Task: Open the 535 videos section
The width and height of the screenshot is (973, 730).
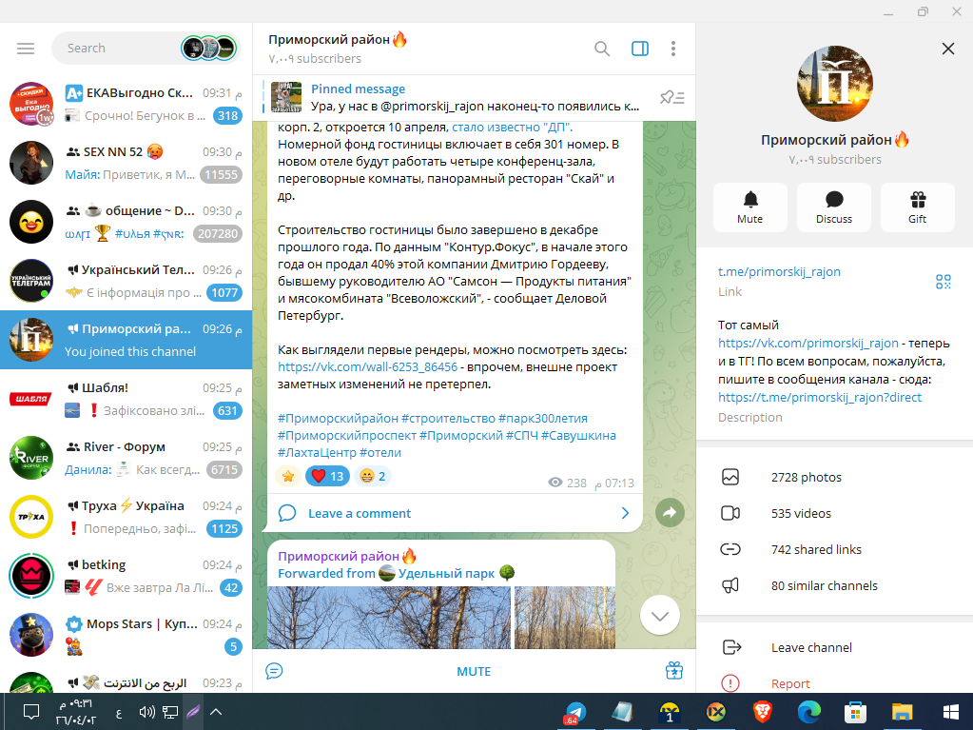Action: (x=835, y=513)
